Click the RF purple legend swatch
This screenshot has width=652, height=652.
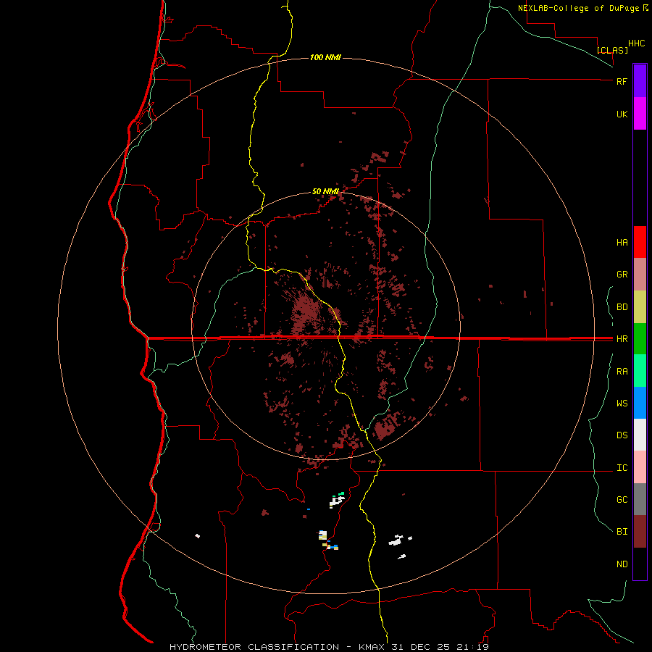pos(640,81)
